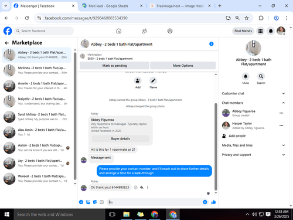Open the Facebook logo home link
Screen dimensions: 293x220
[x=8, y=31]
